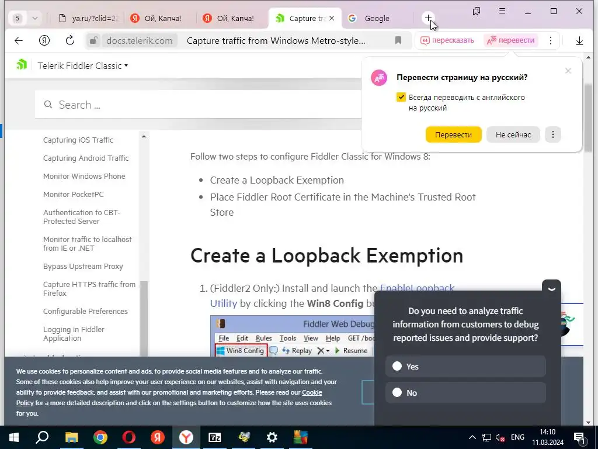This screenshot has height=449, width=598.
Task: Open a new tab with the plus
Action: tap(428, 18)
